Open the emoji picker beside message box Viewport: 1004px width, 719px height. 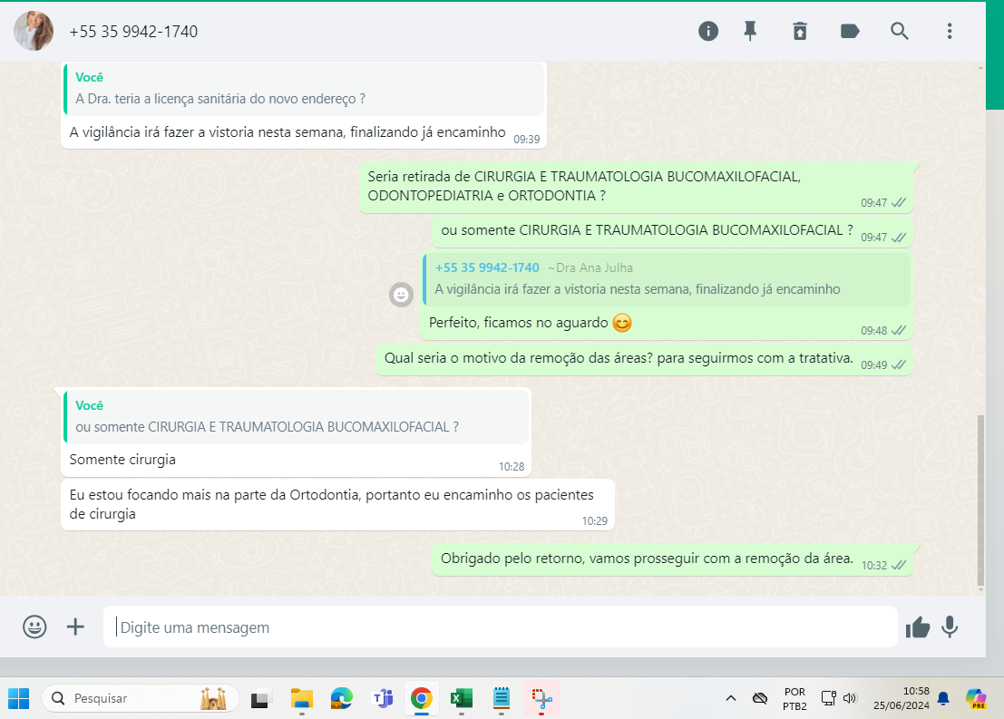coord(34,627)
